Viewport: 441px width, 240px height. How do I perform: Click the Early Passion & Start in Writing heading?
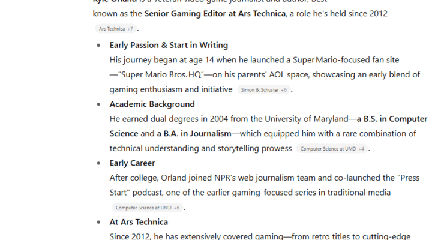point(169,45)
